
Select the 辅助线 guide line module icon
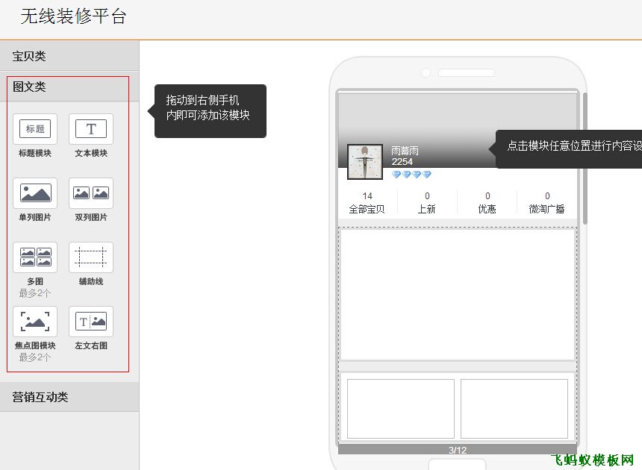tap(90, 257)
